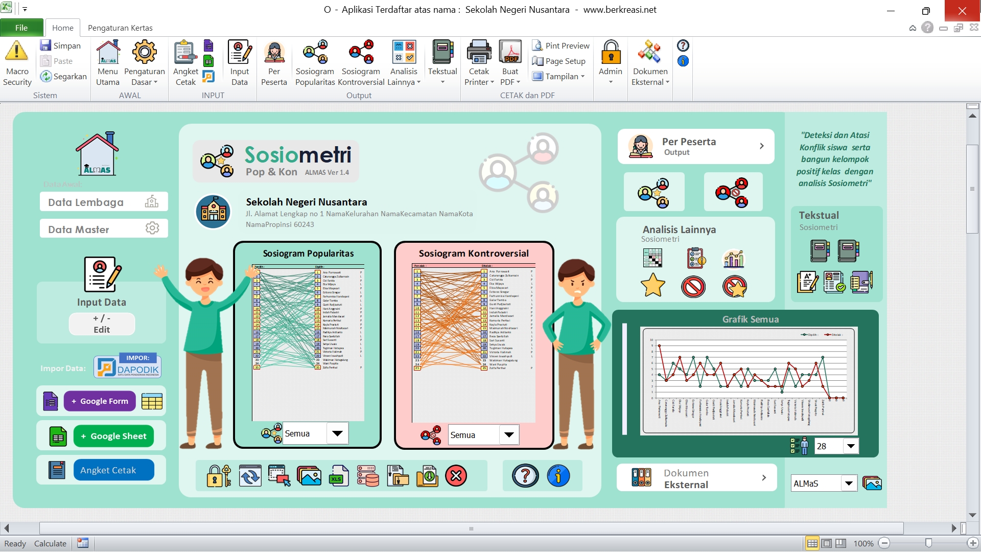Click the zoom slider handle in status bar
Viewport: 981px width, 552px height.
928,543
